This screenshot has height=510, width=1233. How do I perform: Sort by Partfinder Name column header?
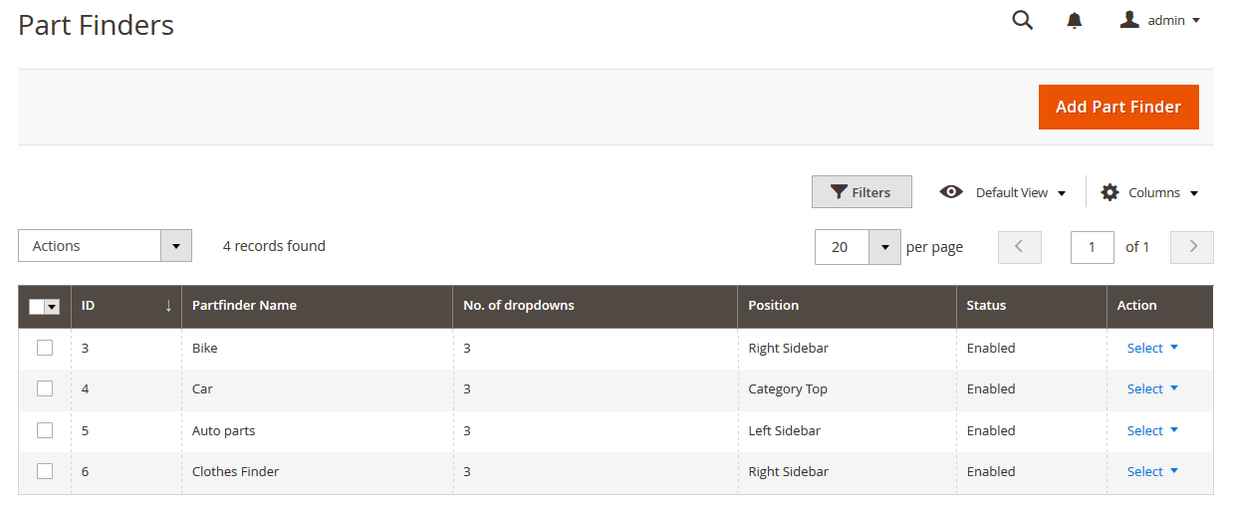pyautogui.click(x=244, y=306)
